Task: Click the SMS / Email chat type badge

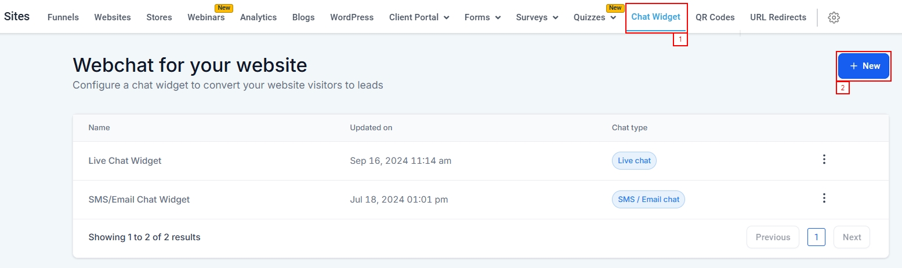Action: coord(648,200)
